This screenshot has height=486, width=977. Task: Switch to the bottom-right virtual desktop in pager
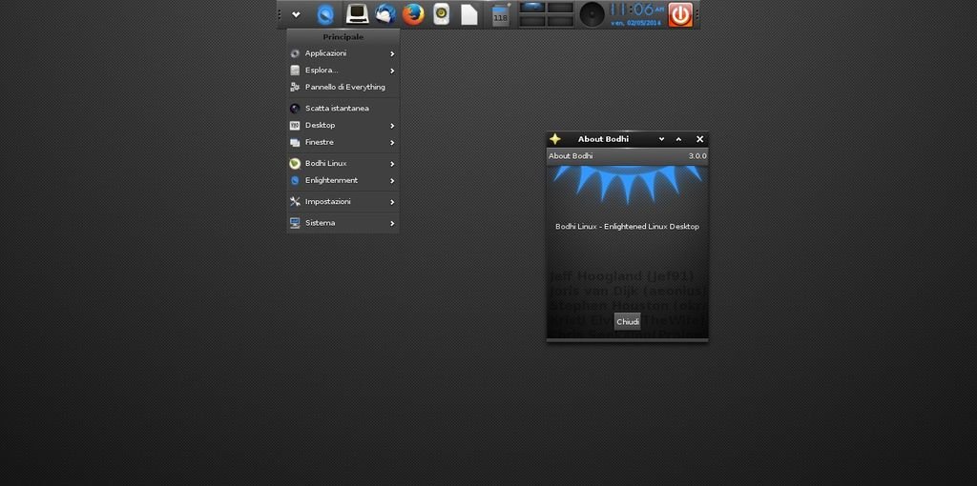[x=560, y=21]
